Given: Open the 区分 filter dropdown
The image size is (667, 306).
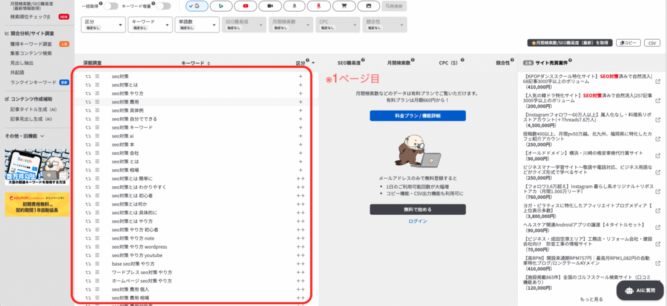Looking at the screenshot, I should 104,25.
